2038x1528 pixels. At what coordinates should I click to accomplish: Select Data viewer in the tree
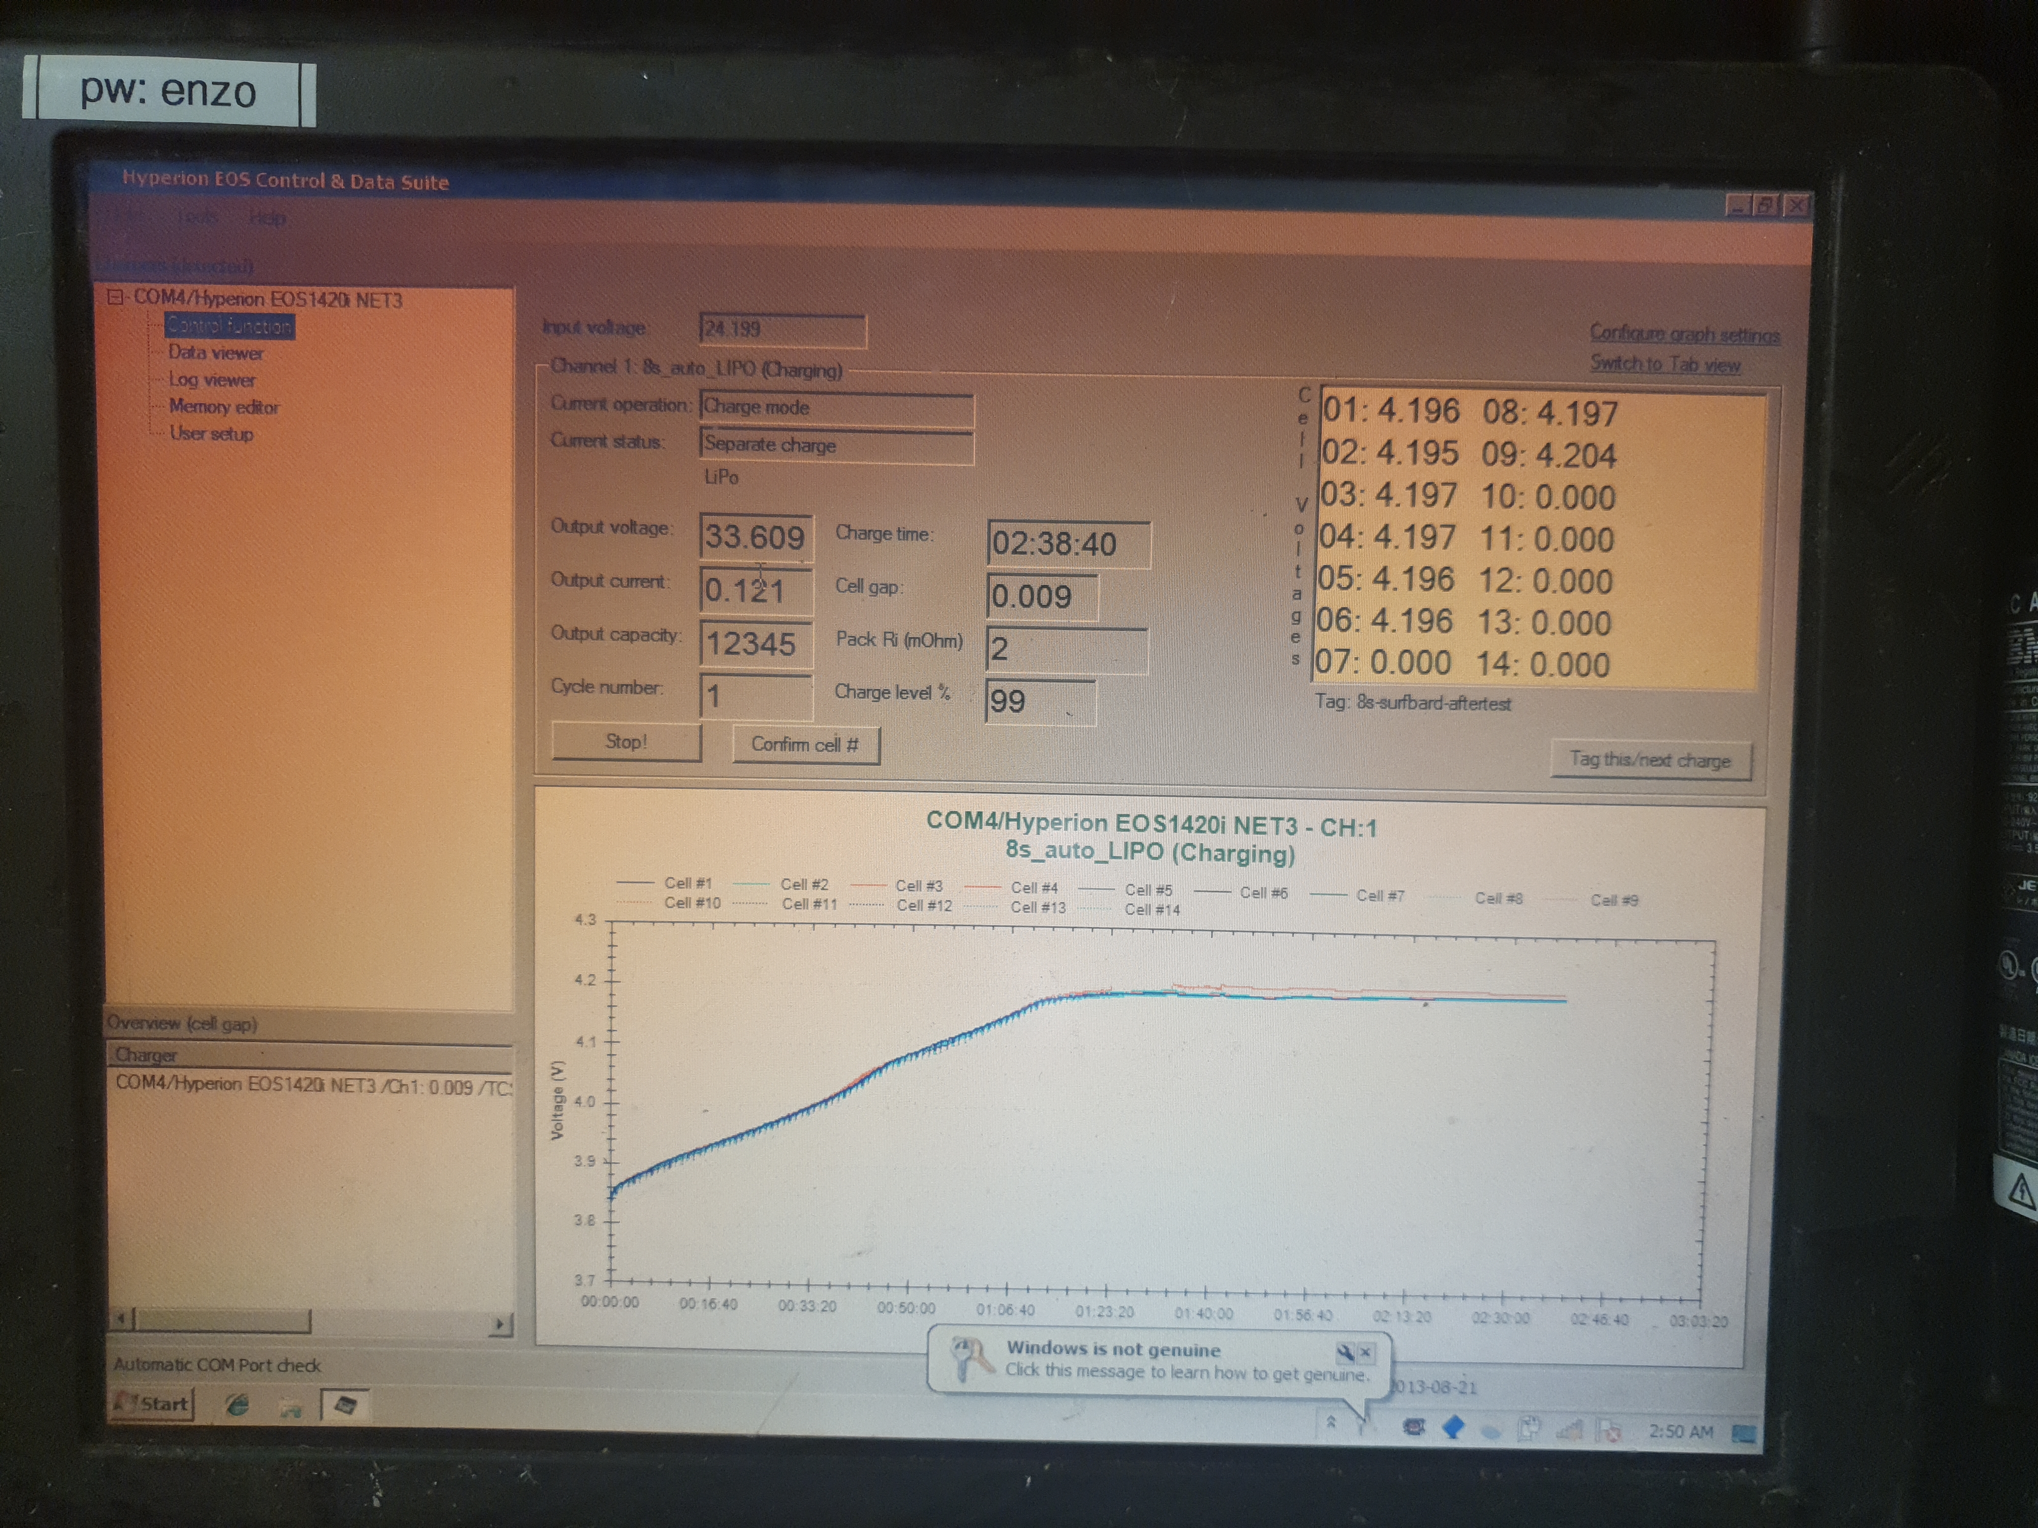tap(216, 353)
